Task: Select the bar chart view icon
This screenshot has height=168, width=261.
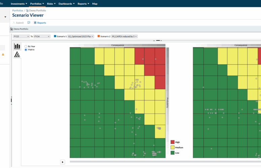Action: 17,46
